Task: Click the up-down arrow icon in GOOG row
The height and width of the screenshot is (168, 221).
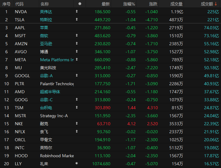Action: point(77,99)
